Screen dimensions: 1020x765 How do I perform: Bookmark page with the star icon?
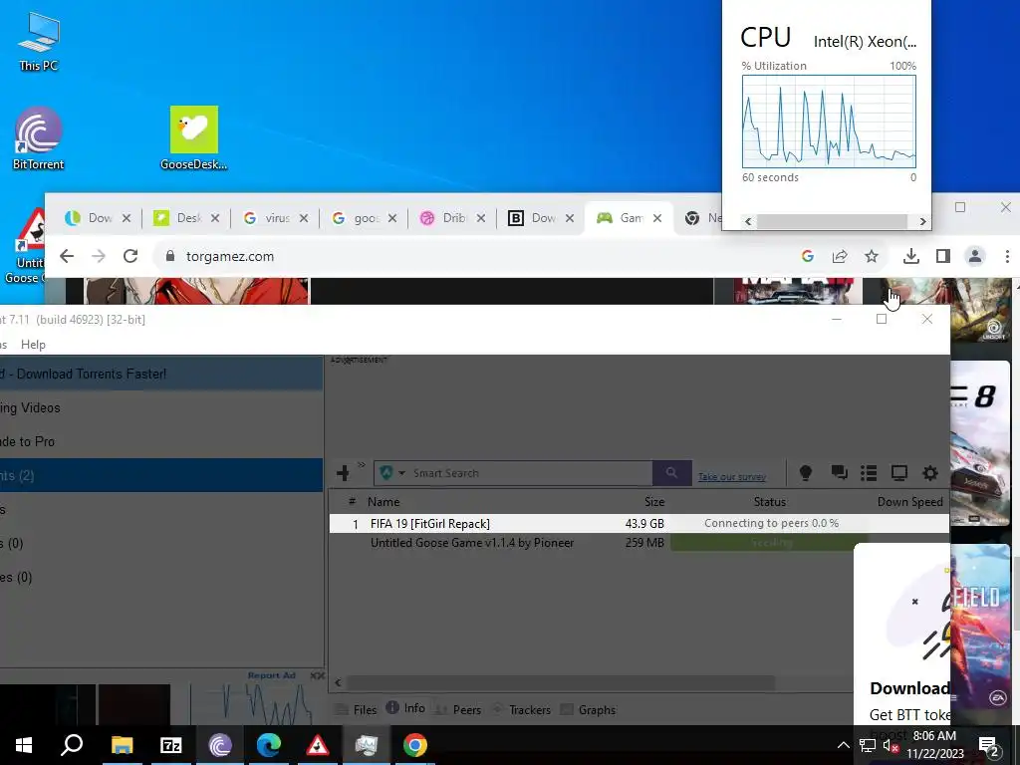coord(872,256)
